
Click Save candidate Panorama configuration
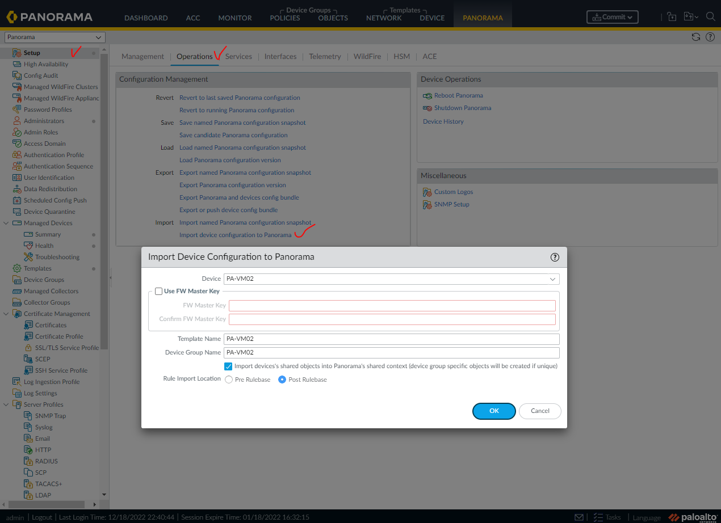233,135
